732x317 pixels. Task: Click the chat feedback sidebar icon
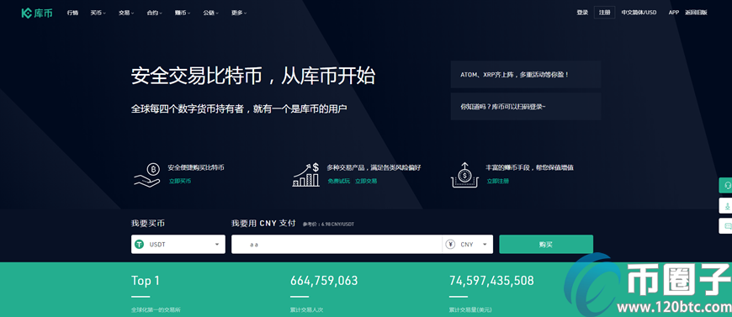click(x=726, y=226)
